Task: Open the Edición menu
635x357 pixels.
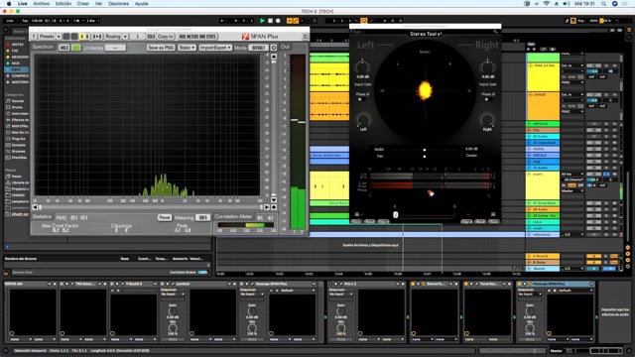Action: coord(63,4)
